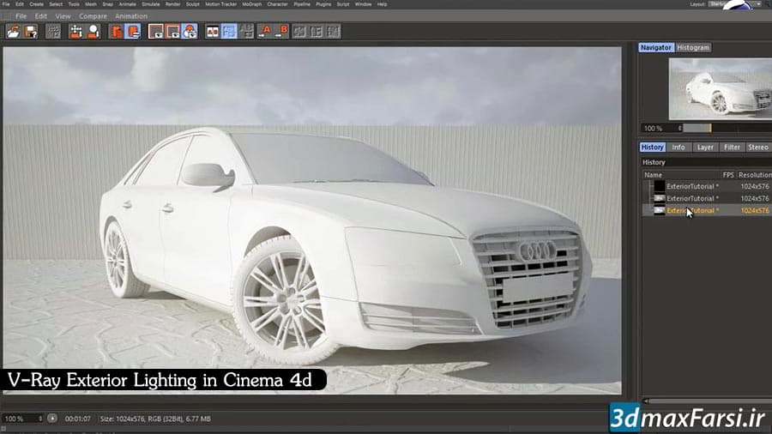This screenshot has width=772, height=434.
Task: Open the Window menu
Action: [x=364, y=4]
